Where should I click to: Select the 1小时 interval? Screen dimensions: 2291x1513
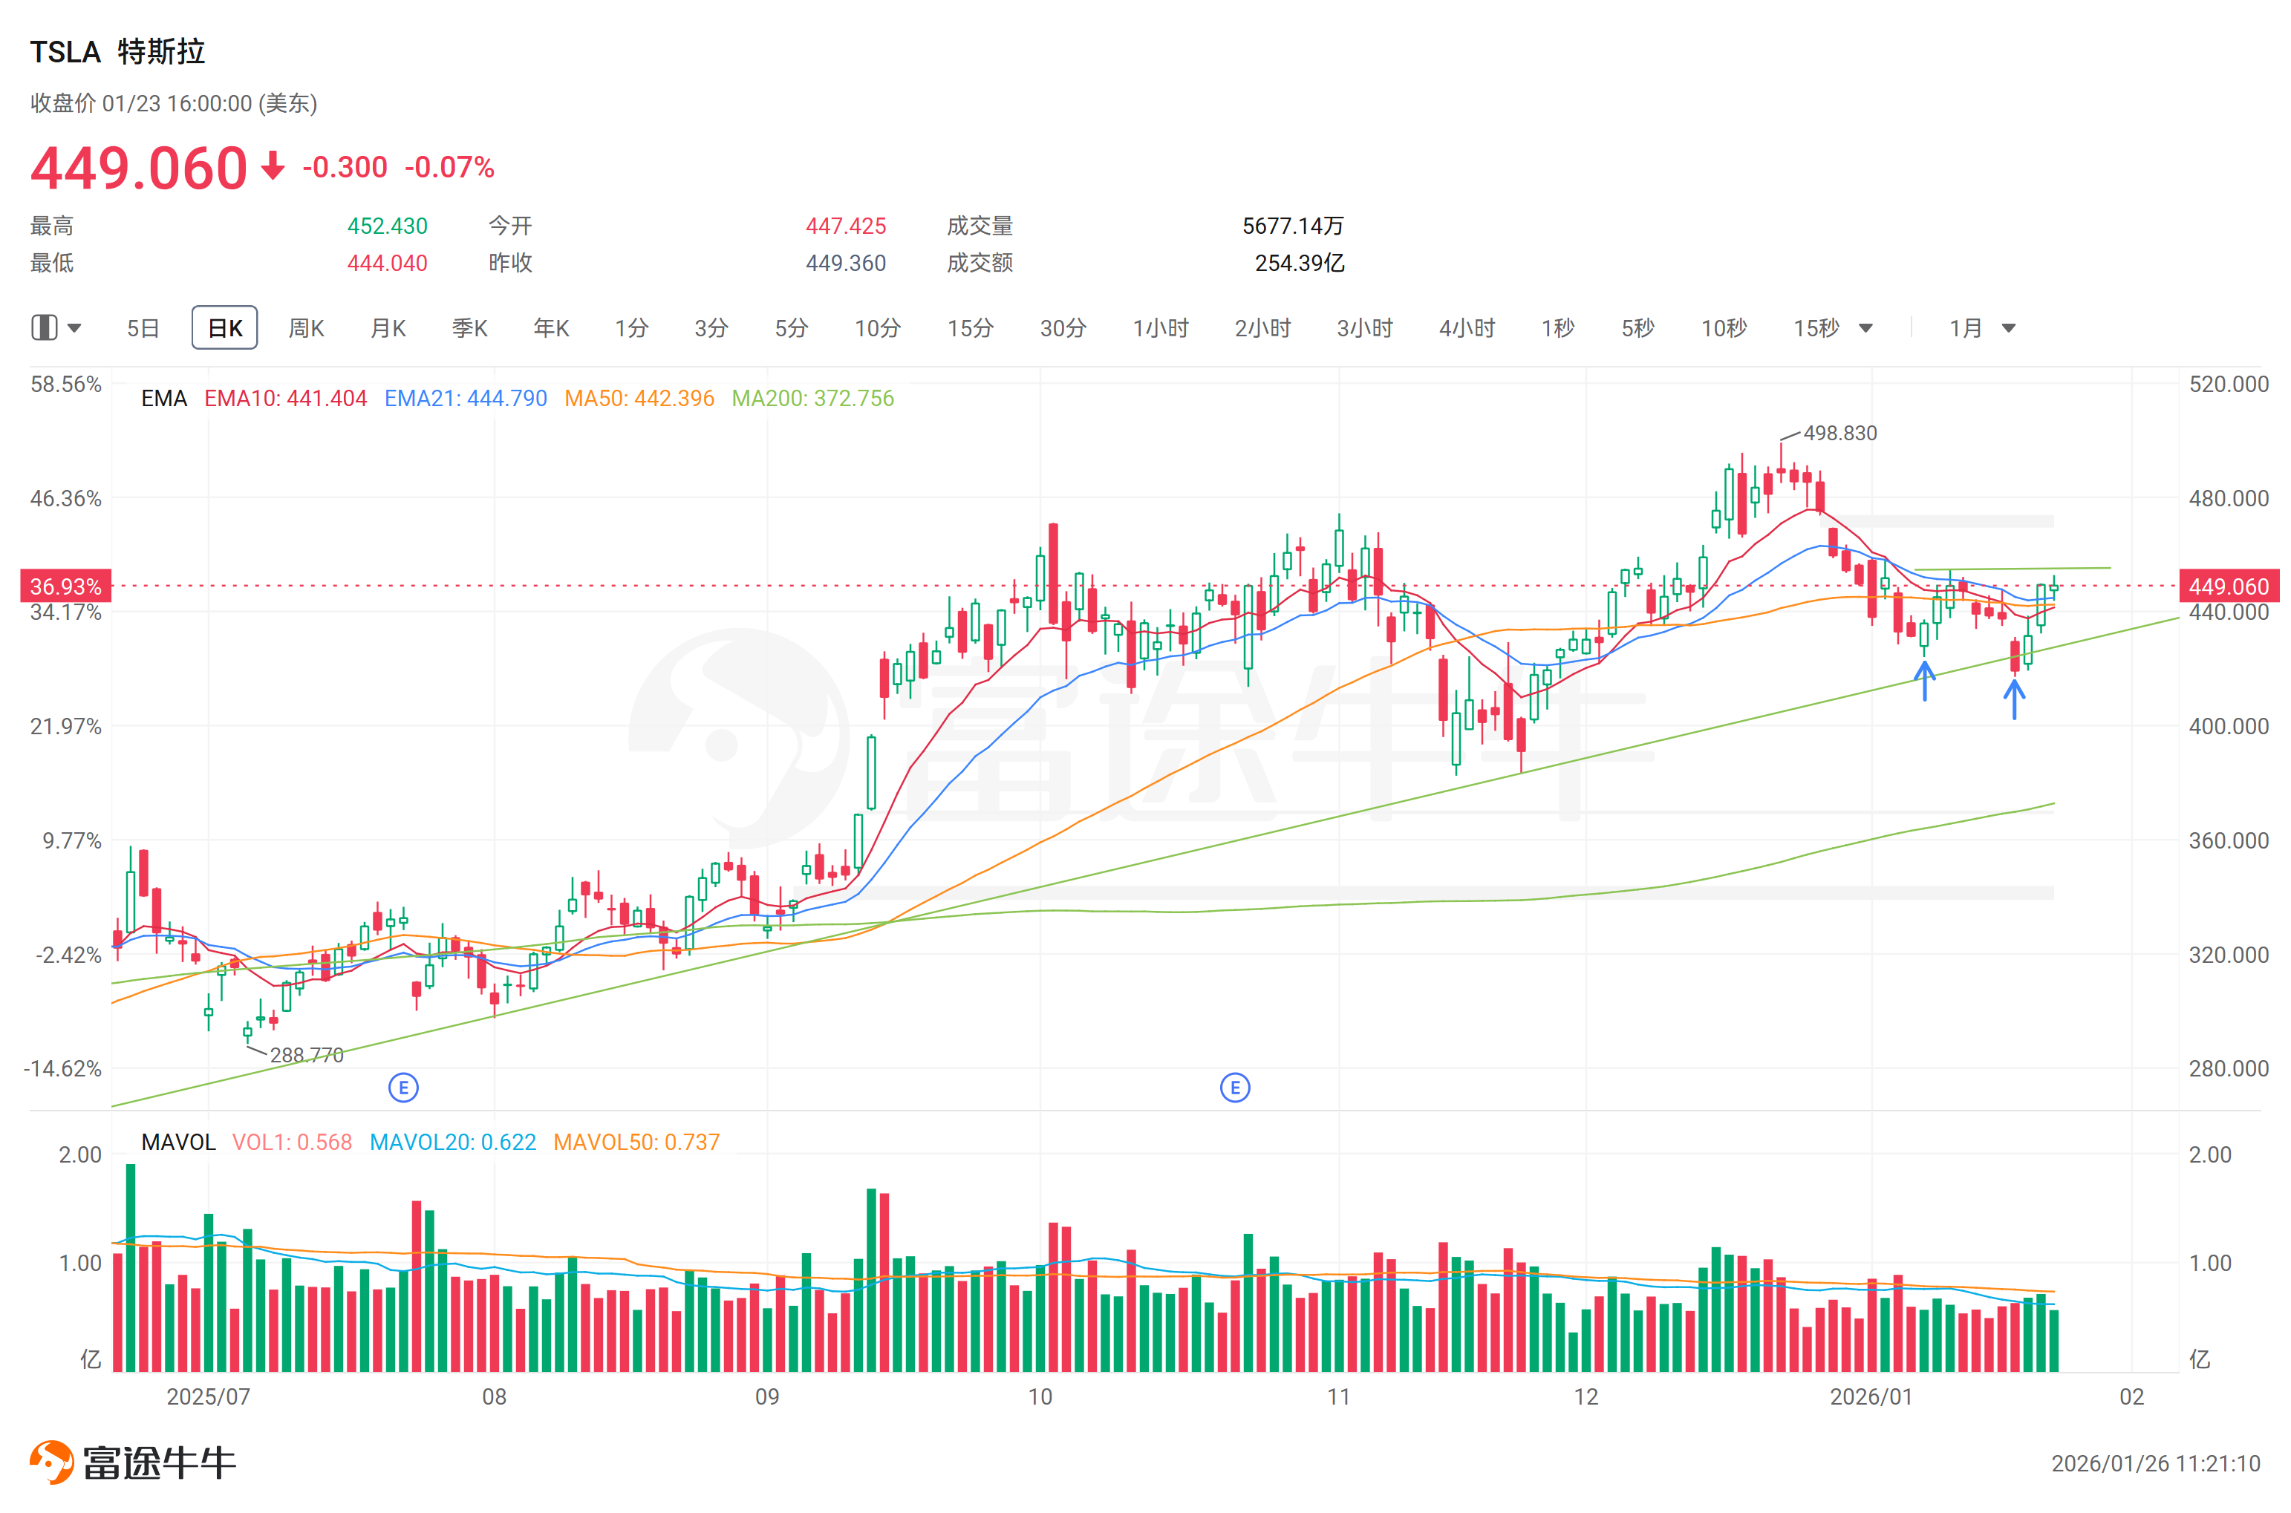(x=1160, y=328)
